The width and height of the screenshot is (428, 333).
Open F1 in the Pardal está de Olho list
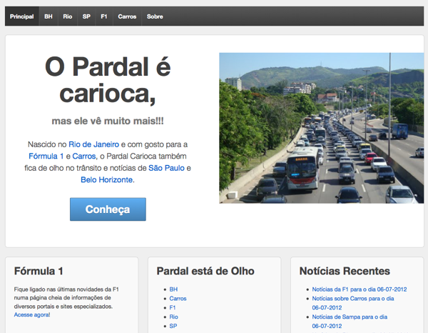(x=173, y=307)
